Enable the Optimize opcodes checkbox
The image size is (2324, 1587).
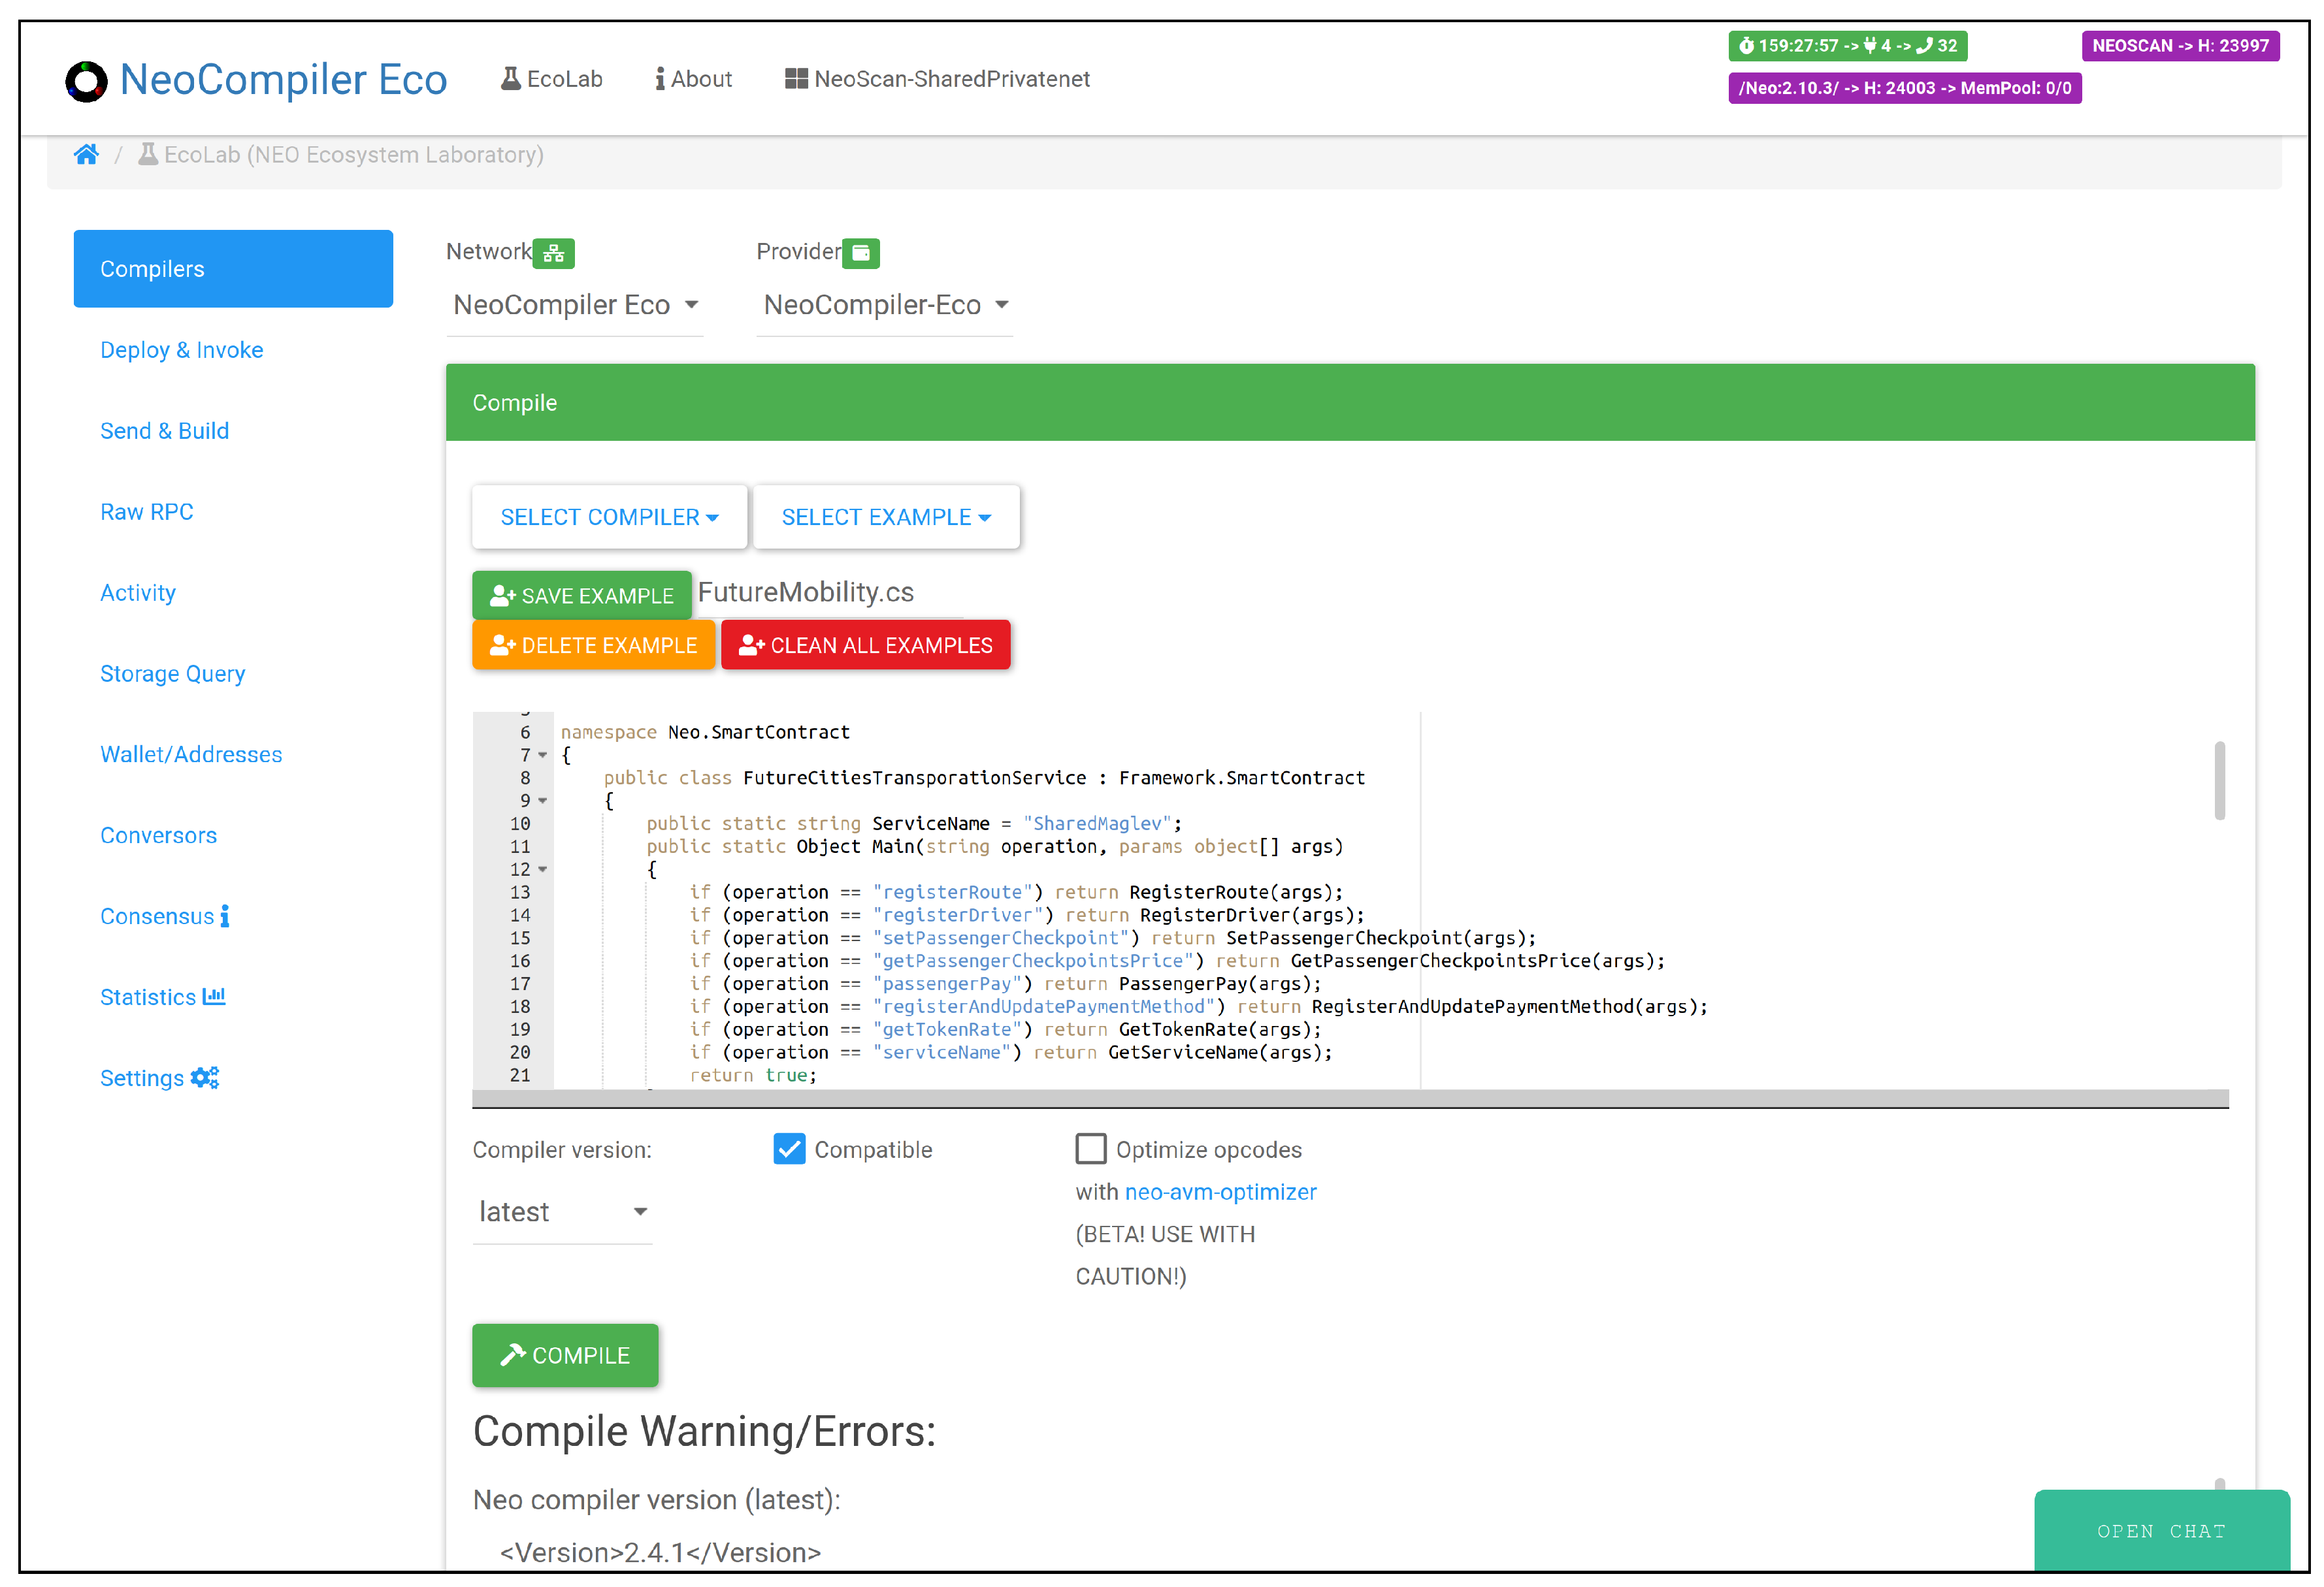coord(1090,1149)
